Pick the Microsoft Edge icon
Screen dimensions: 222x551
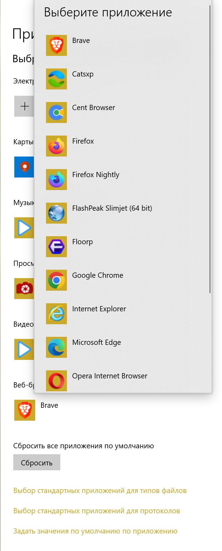[x=56, y=347]
